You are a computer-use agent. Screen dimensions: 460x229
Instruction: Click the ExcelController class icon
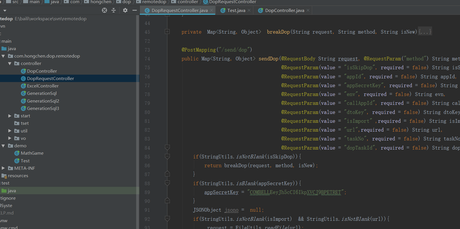tap(24, 86)
